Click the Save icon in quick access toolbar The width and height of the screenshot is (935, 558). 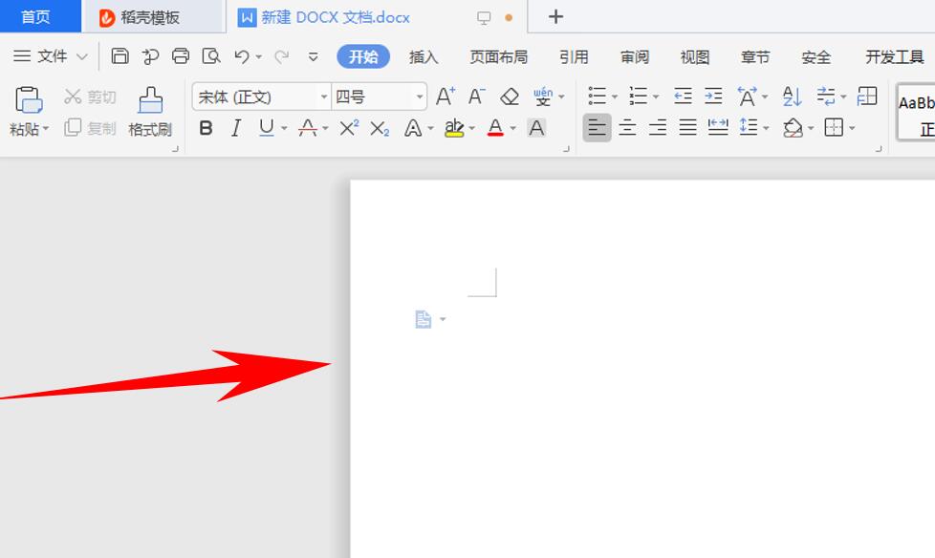[120, 56]
